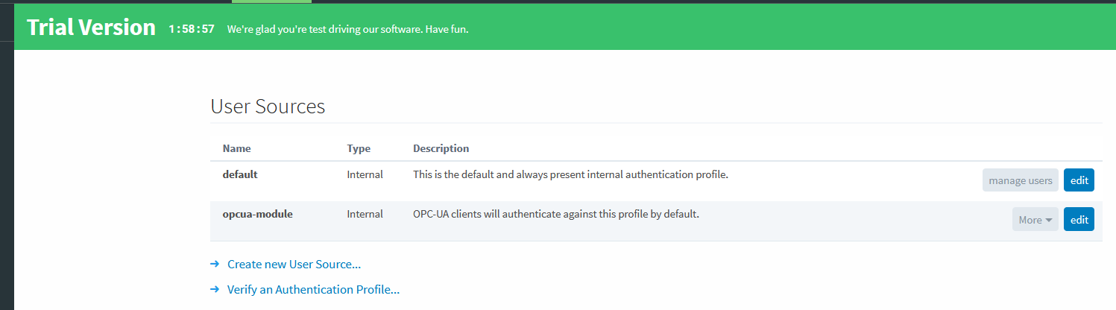The image size is (1116, 310).
Task: Expand the More dropdown for opcua-module
Action: click(x=1035, y=220)
